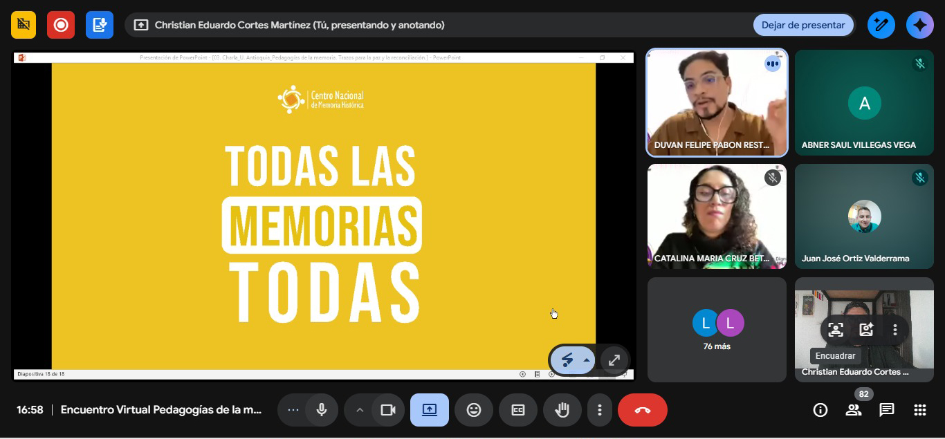The image size is (945, 439).
Task: Click the red recording indicator icon
Action: (61, 25)
